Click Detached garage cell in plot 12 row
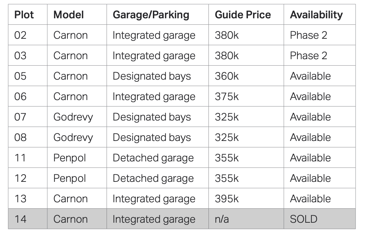Screen dimensions: 366x241 (153, 178)
